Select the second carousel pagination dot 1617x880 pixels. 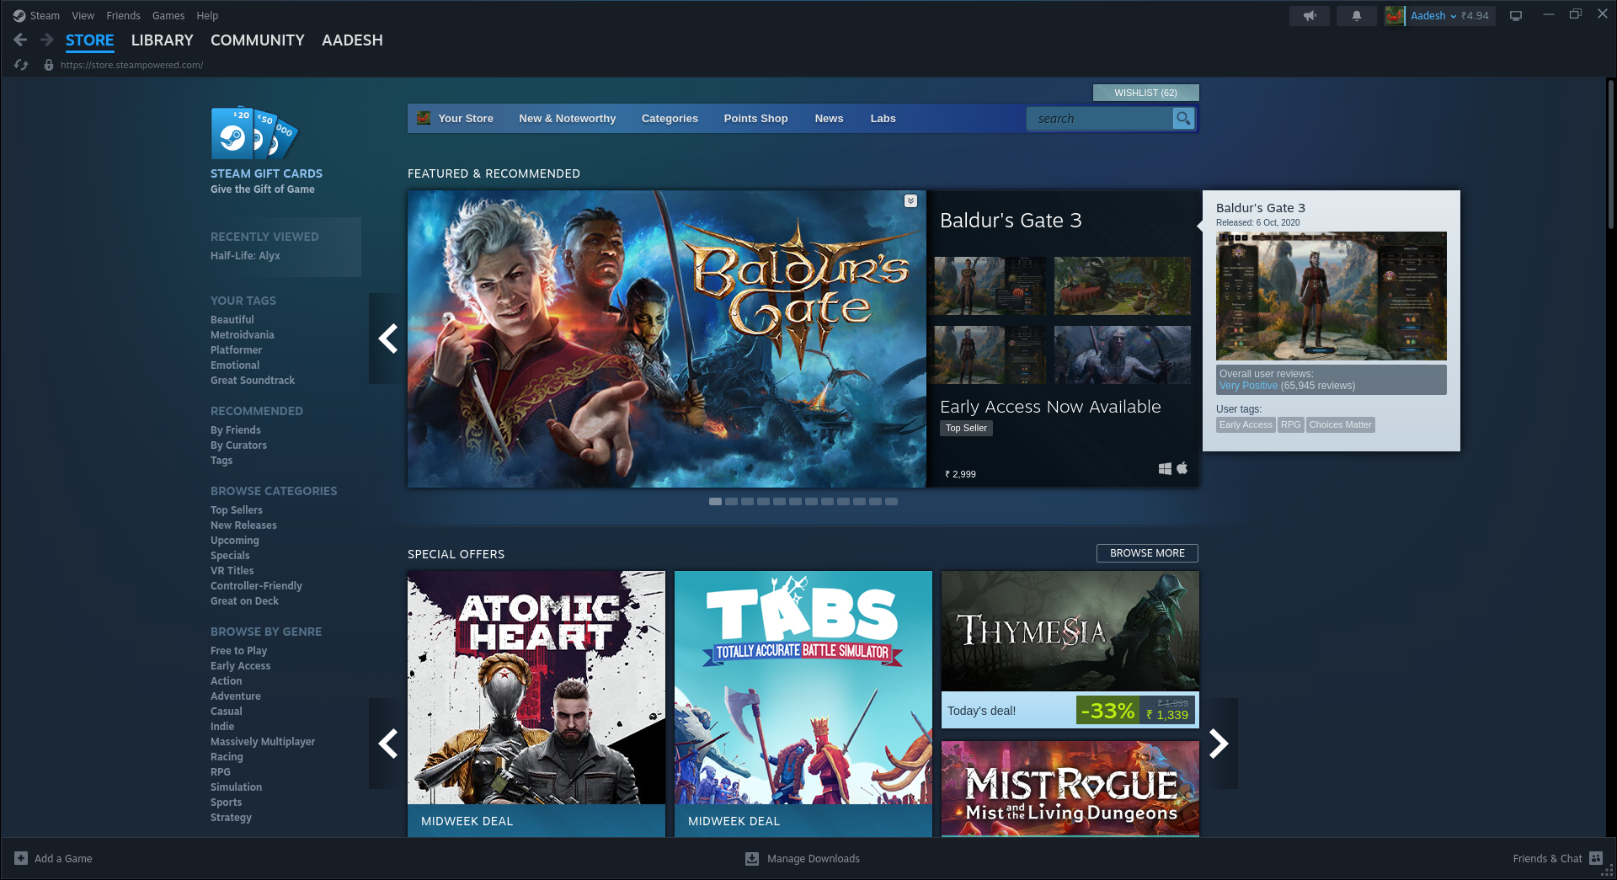(731, 501)
